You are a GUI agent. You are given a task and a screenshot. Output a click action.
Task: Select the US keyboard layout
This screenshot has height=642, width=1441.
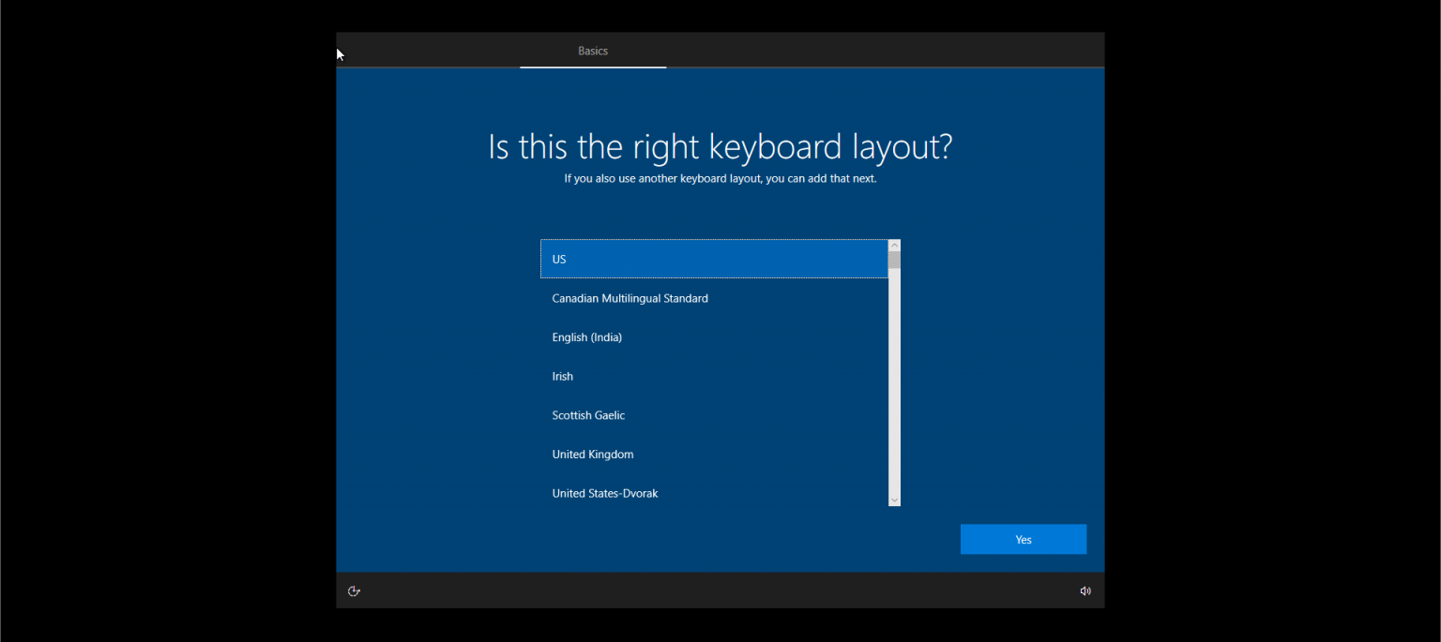(714, 260)
